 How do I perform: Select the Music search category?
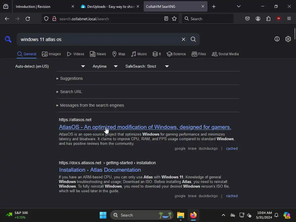tap(139, 54)
